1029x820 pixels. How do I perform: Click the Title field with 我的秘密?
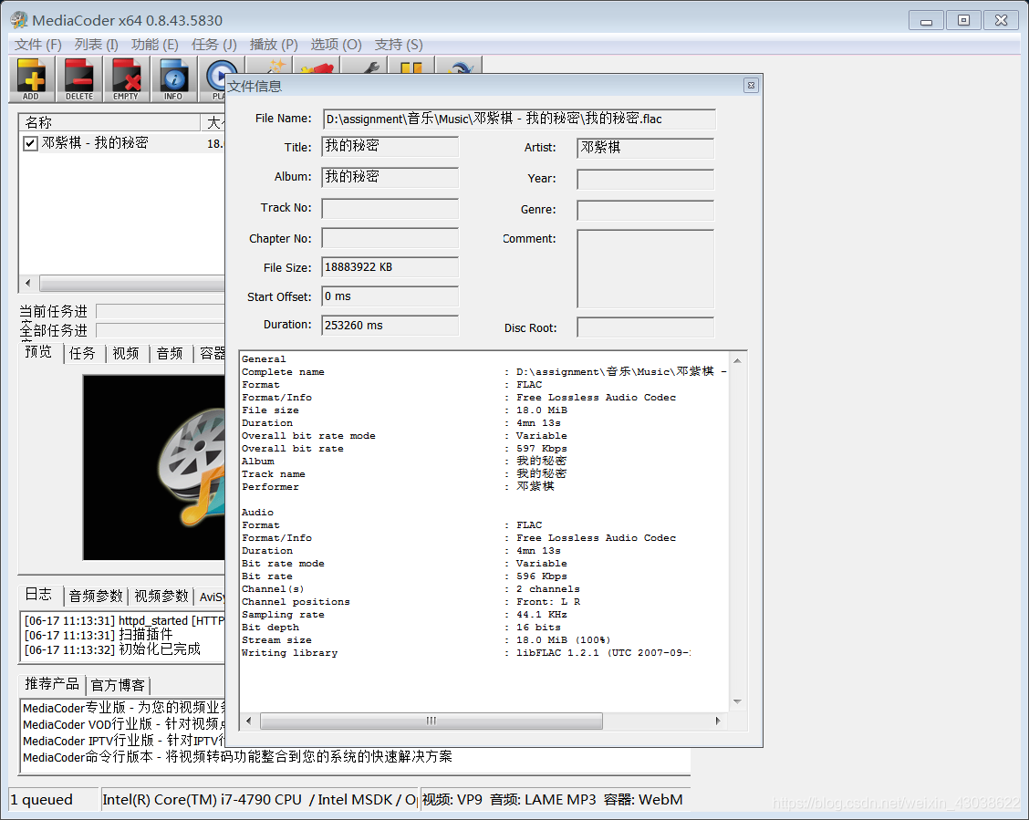tap(390, 146)
